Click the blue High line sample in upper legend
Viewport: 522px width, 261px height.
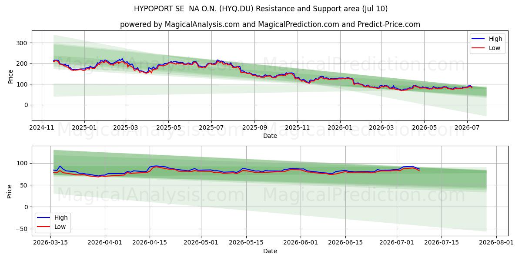[478, 39]
